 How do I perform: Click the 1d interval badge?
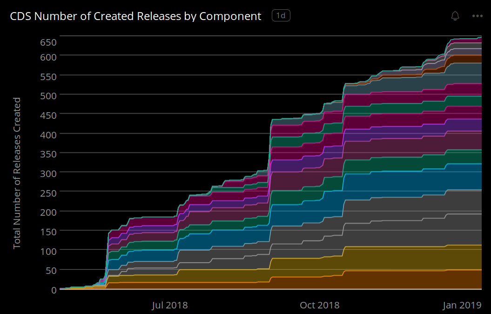pyautogui.click(x=281, y=15)
